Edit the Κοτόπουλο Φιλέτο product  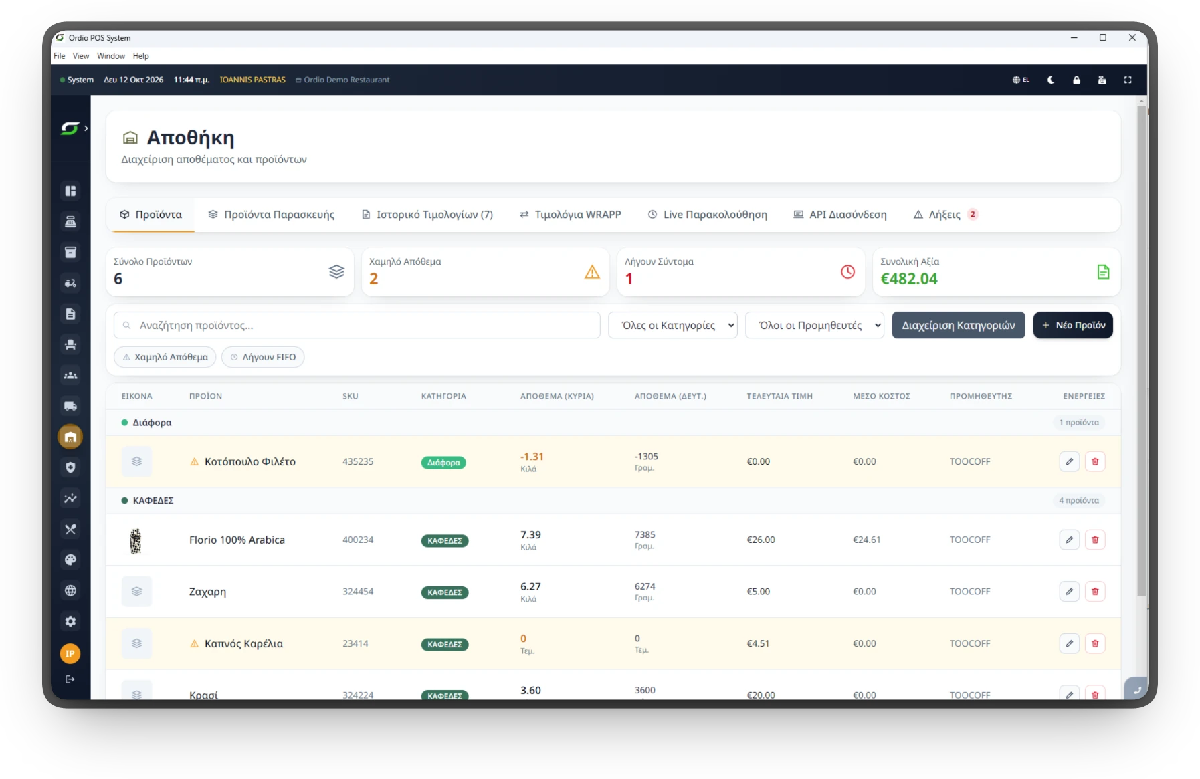(1069, 461)
